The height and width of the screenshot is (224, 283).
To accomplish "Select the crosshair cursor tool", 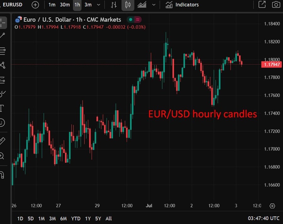I will tap(3, 22).
